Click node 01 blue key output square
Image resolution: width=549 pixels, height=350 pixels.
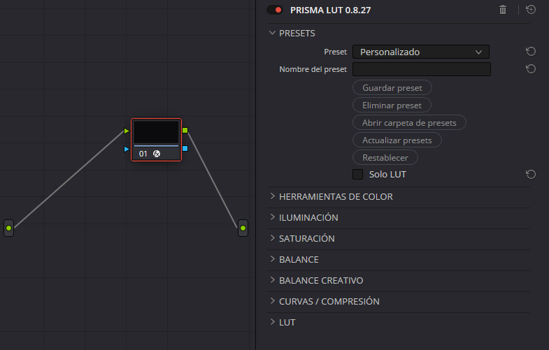[185, 149]
